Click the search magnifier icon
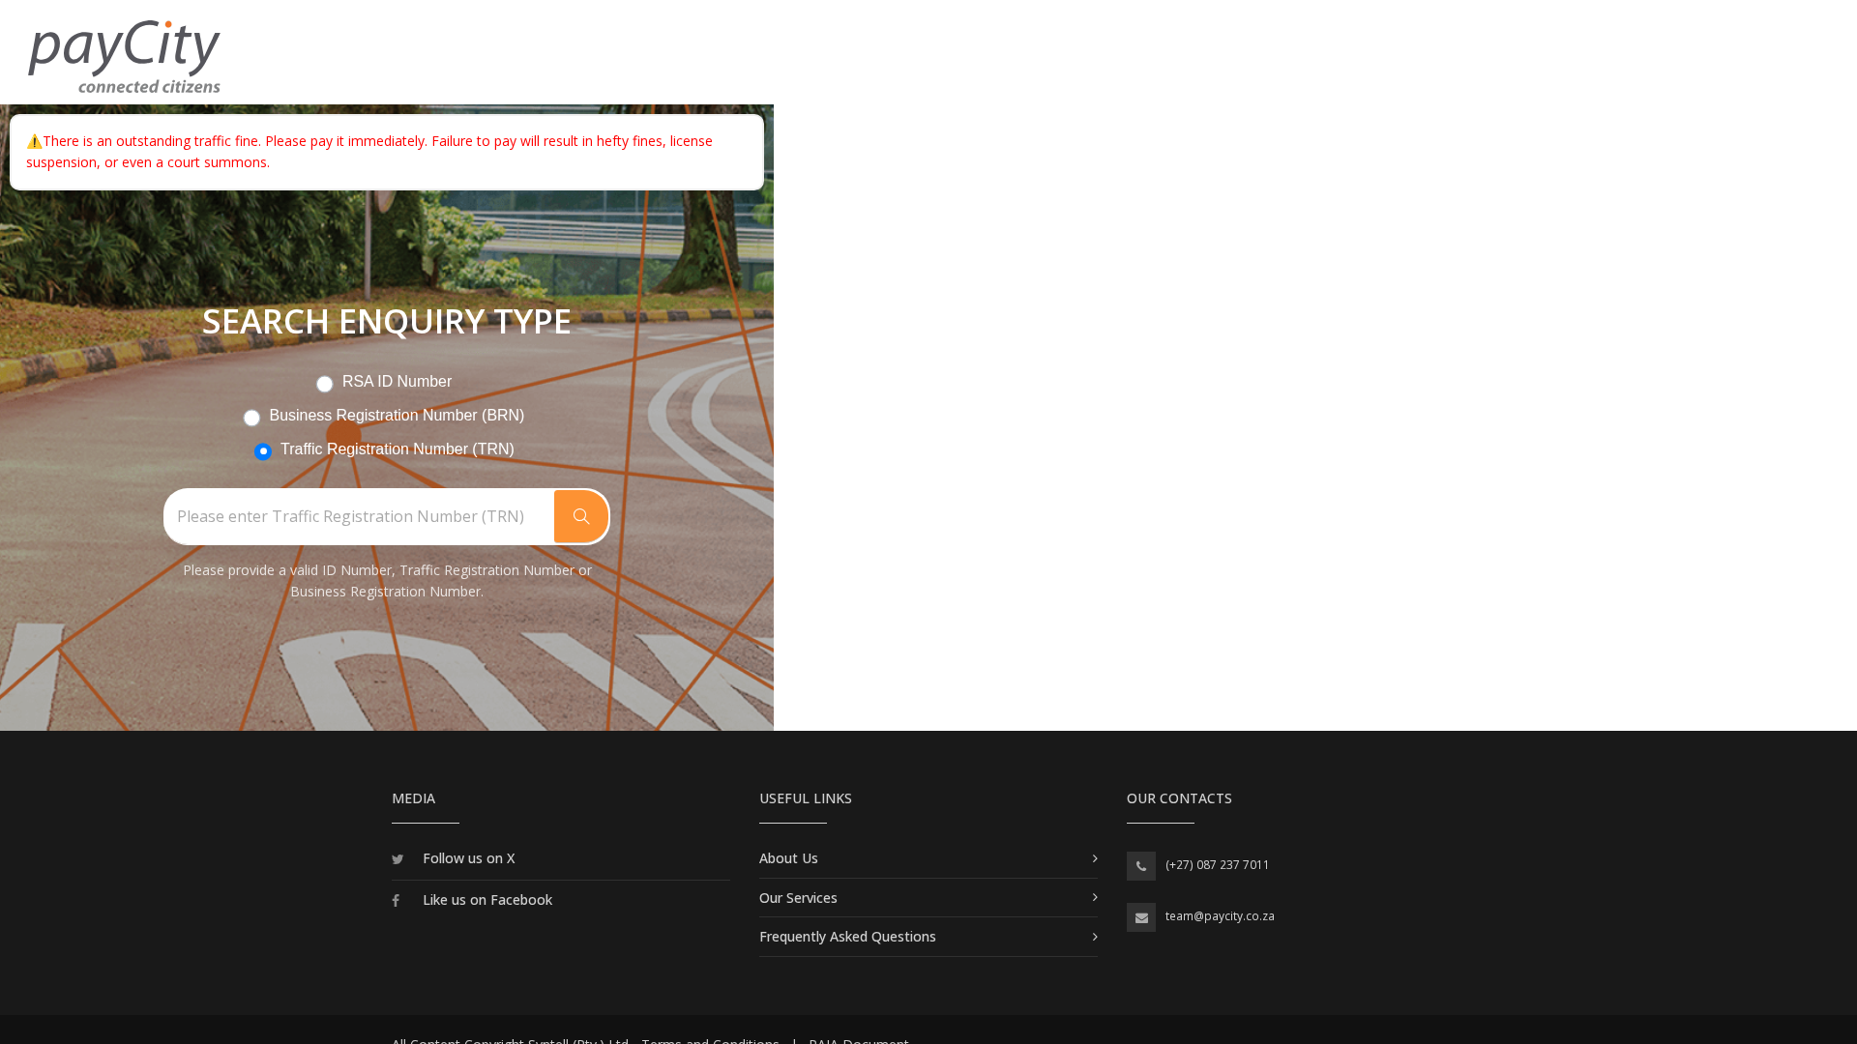 580,516
